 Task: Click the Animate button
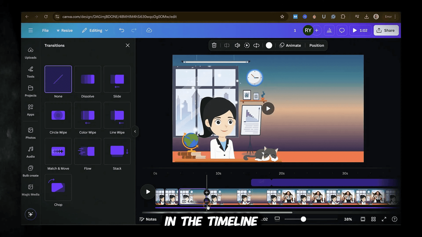(290, 45)
